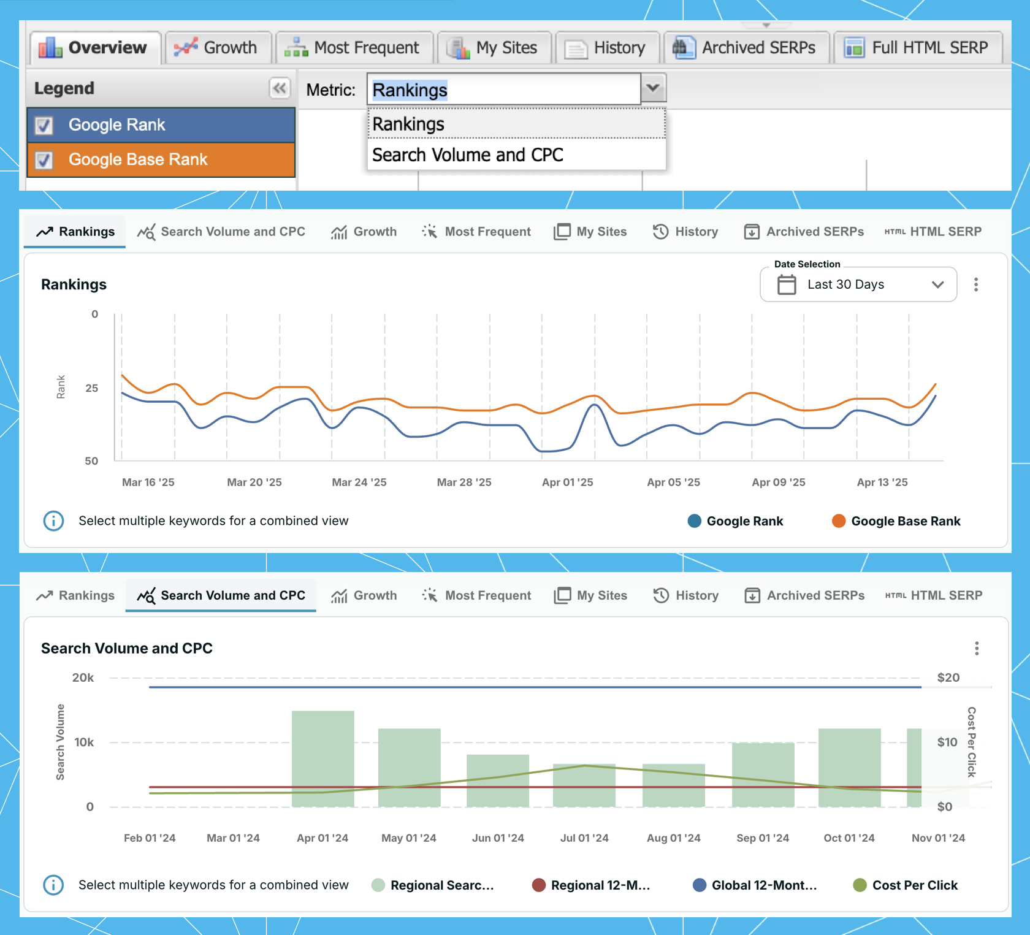The image size is (1030, 935).
Task: Toggle Cost Per Click series in legend
Action: pos(905,885)
